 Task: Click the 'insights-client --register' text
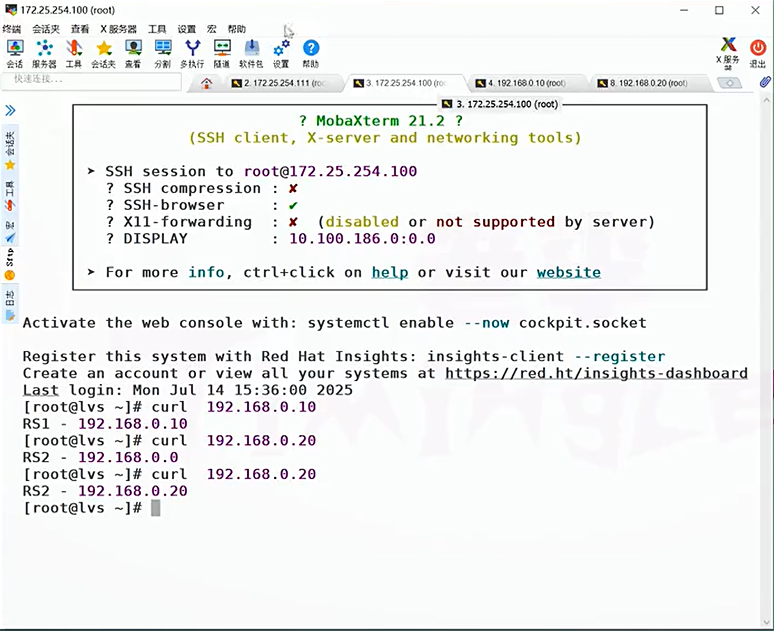click(x=546, y=356)
